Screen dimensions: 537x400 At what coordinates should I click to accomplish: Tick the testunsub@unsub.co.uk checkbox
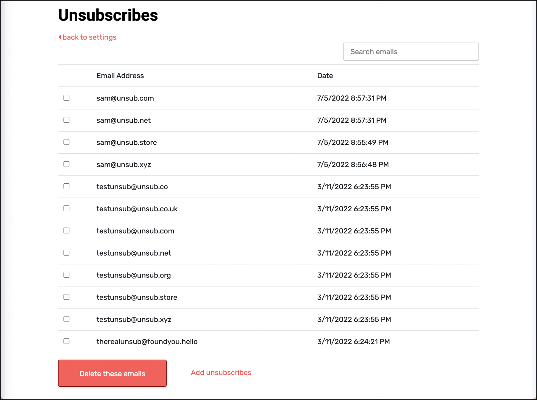click(x=66, y=208)
